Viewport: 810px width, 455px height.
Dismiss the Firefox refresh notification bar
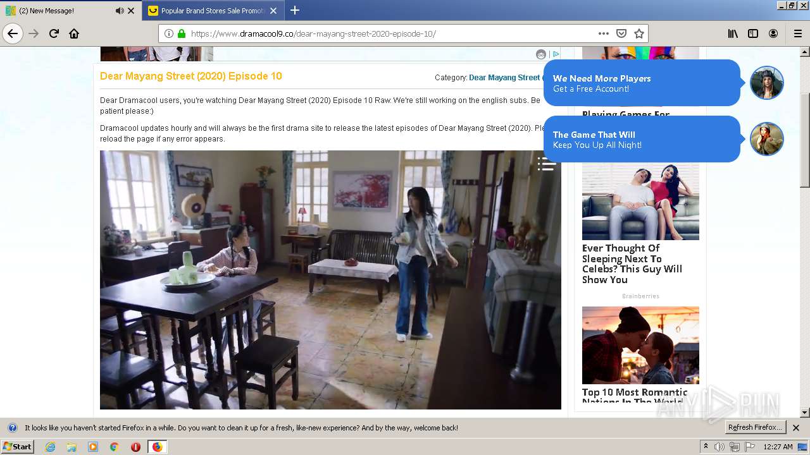[x=796, y=428]
